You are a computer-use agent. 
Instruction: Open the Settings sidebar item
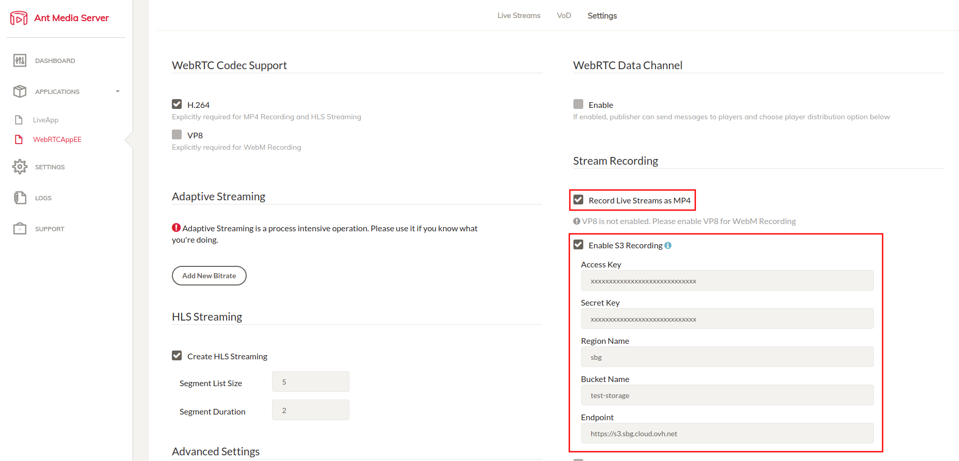click(50, 167)
